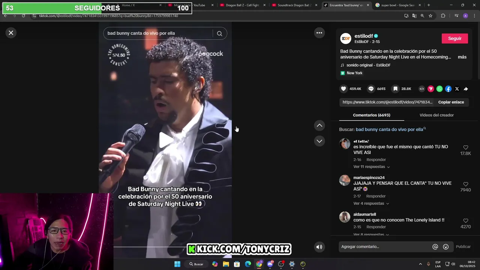
Task: Open Microsoft Edge from taskbar
Action: tap(248, 264)
